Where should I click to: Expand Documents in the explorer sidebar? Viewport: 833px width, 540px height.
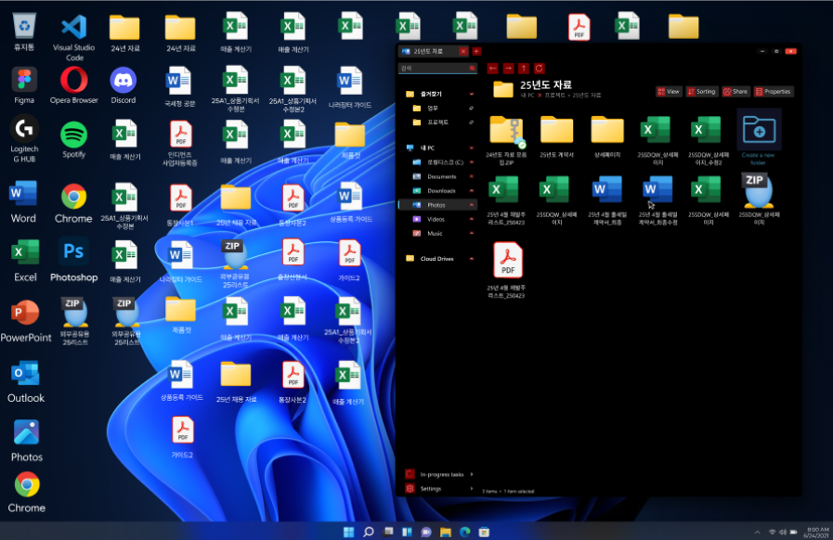(x=471, y=176)
